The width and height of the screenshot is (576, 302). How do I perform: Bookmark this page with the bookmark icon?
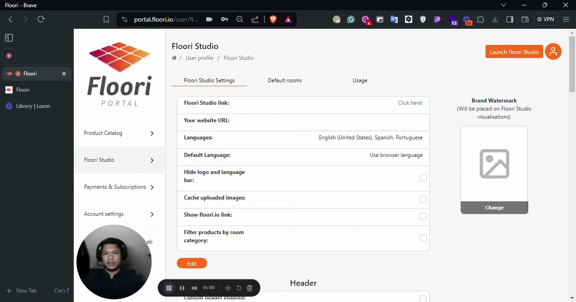[106, 19]
